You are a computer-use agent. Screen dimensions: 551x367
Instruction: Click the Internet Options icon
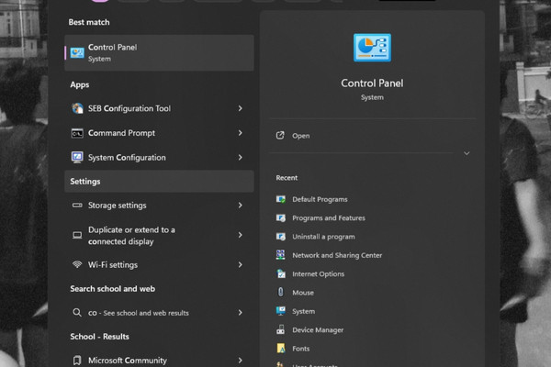[281, 273]
